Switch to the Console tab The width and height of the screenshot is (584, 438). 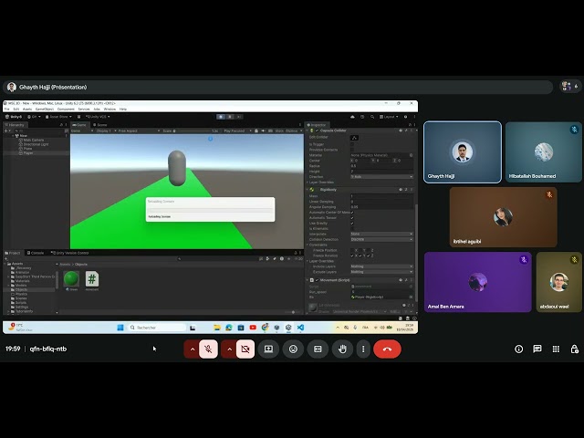36,253
